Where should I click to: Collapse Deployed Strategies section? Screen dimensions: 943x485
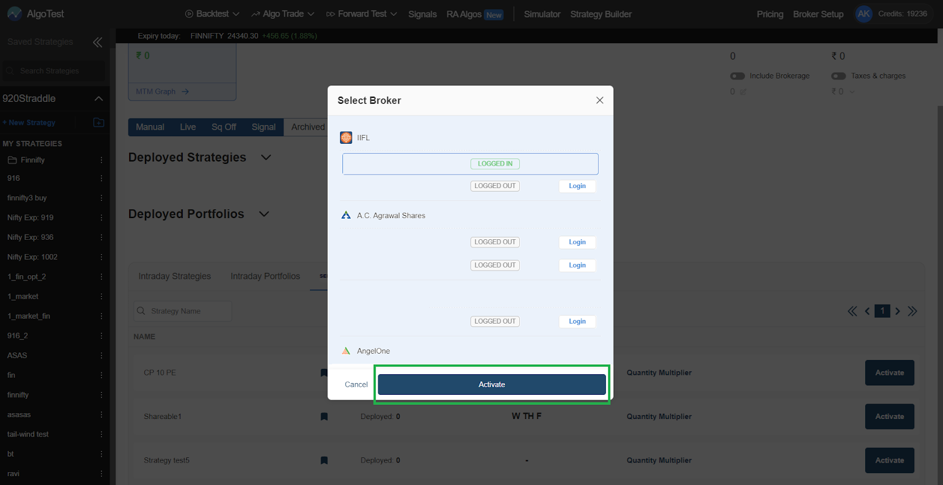click(266, 157)
